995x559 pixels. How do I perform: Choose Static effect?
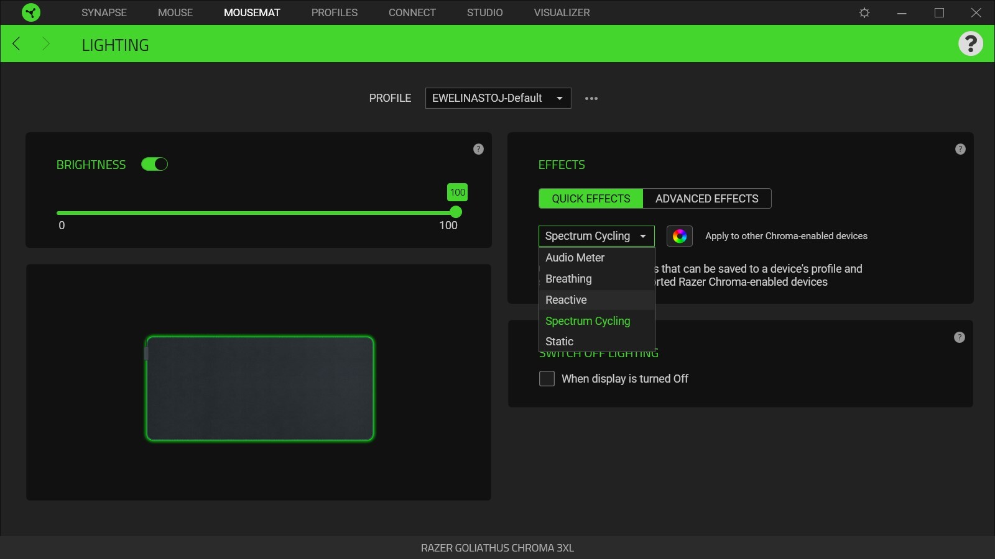pyautogui.click(x=597, y=342)
